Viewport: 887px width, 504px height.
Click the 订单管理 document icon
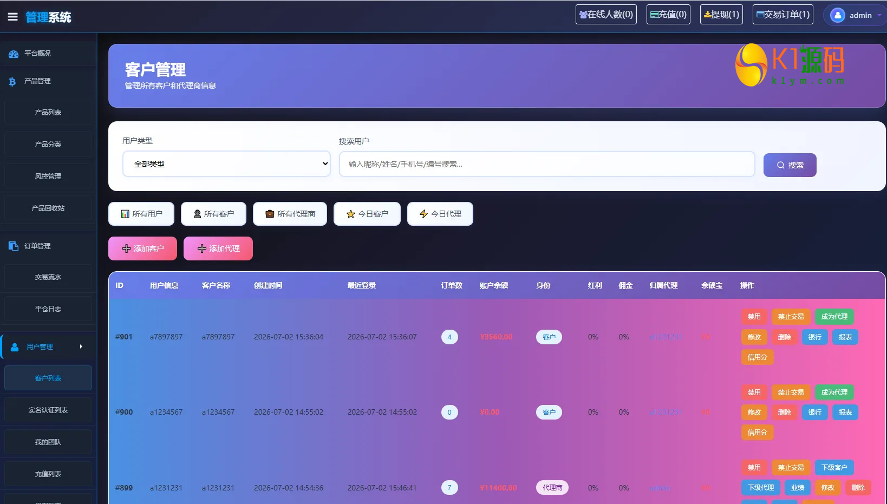tap(14, 246)
